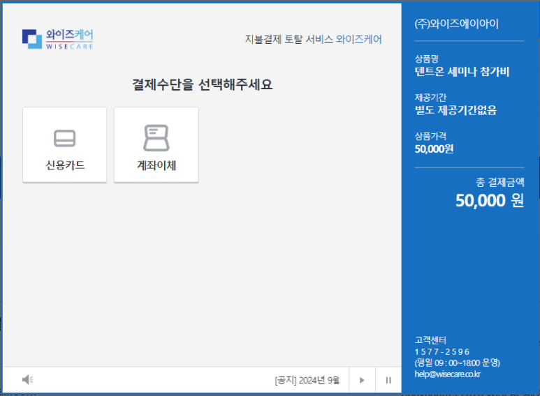This screenshot has width=540, height=396.
Task: Pause the notice ticker
Action: click(x=388, y=380)
